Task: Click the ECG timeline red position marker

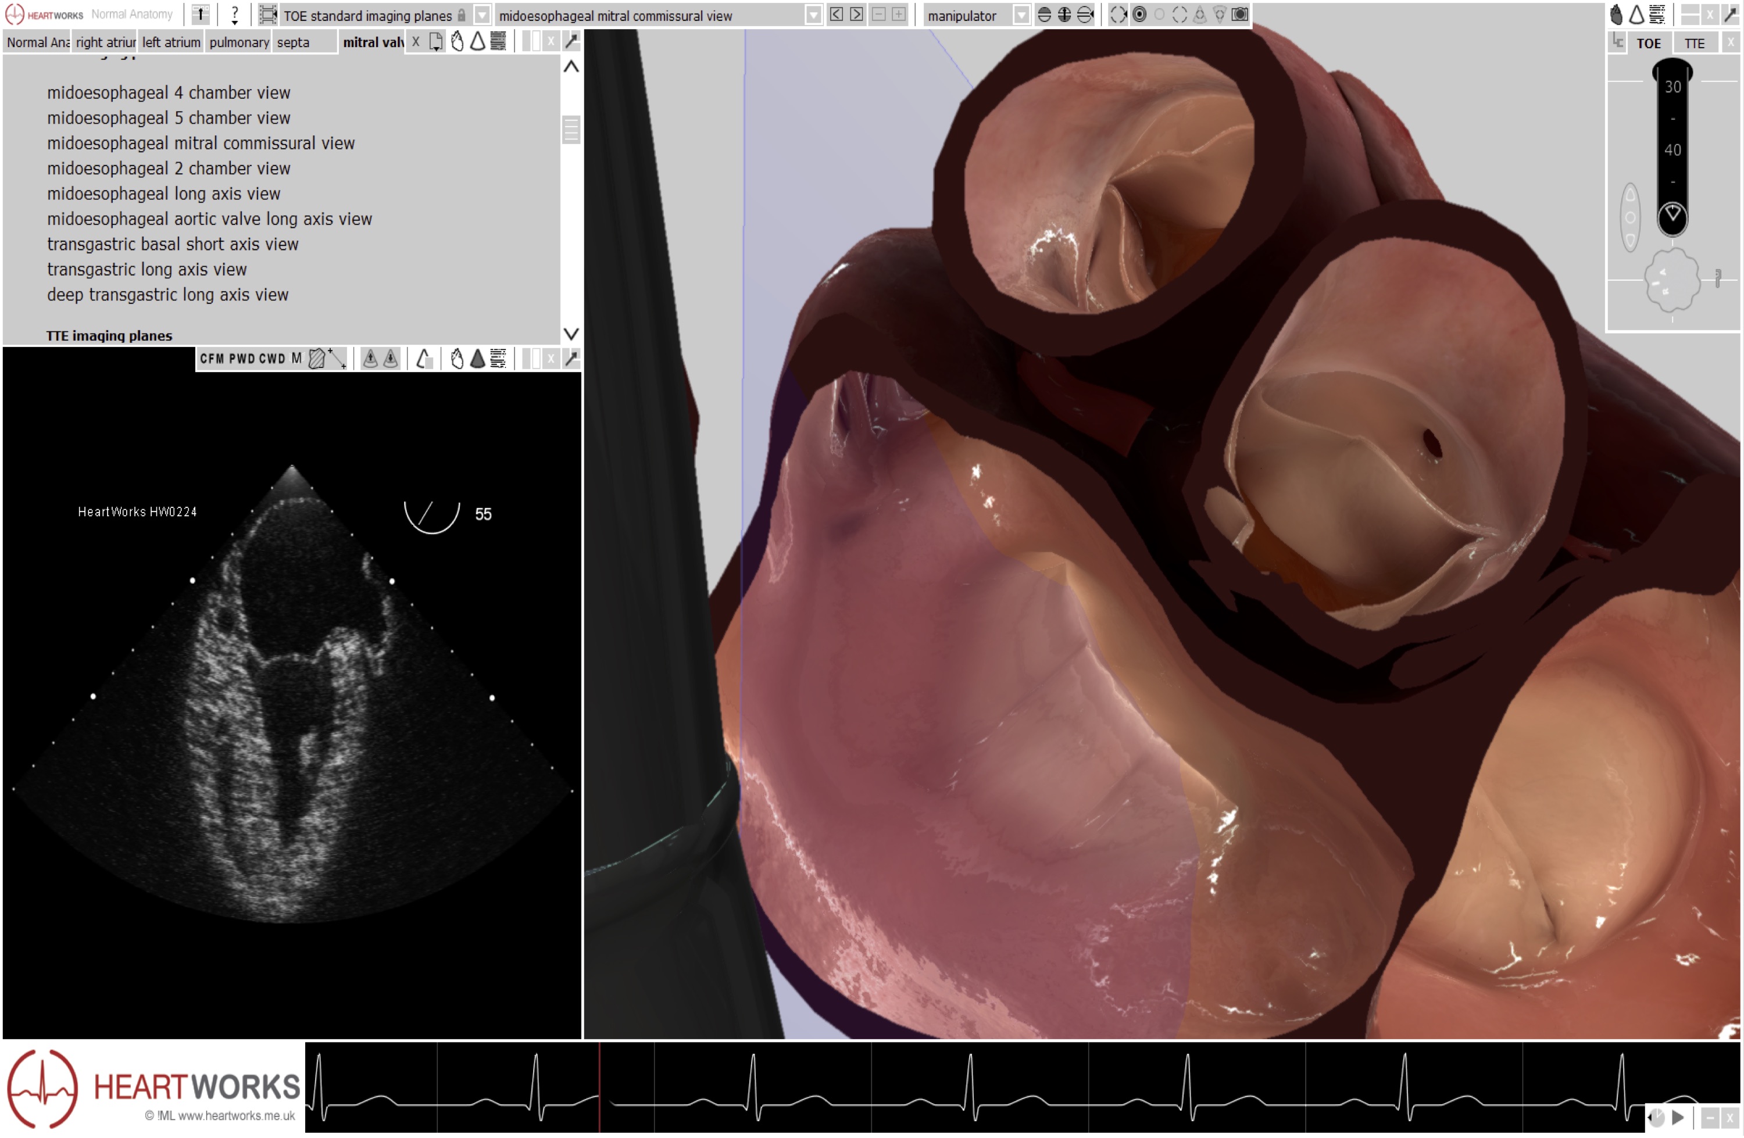Action: (x=600, y=1087)
